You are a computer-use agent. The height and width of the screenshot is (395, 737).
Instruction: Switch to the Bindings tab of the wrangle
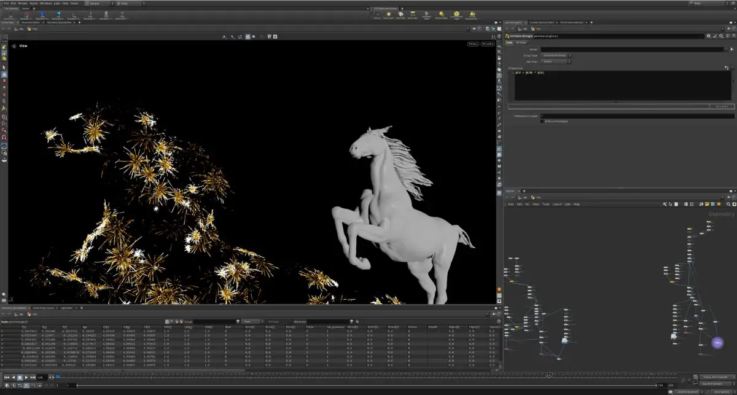coord(521,42)
